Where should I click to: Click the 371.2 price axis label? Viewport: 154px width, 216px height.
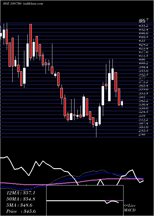coord(143,82)
